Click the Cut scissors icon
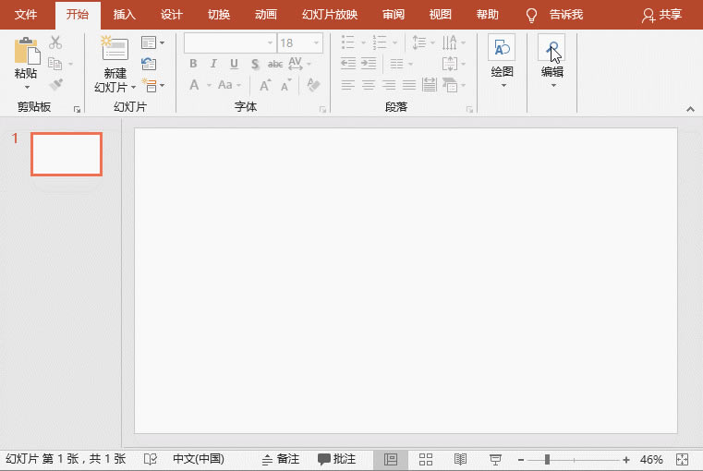This screenshot has height=471, width=703. coord(55,42)
